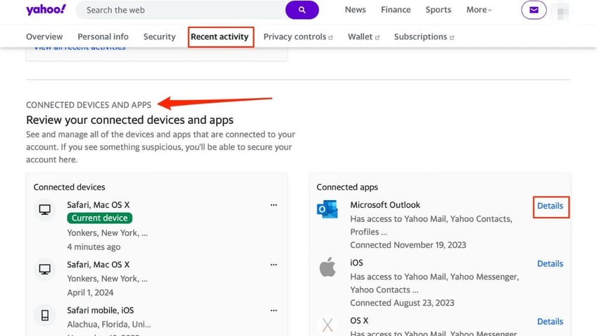Click the Current device badge
The width and height of the screenshot is (597, 336).
(100, 218)
